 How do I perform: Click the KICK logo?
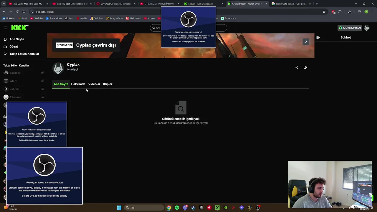click(20, 28)
